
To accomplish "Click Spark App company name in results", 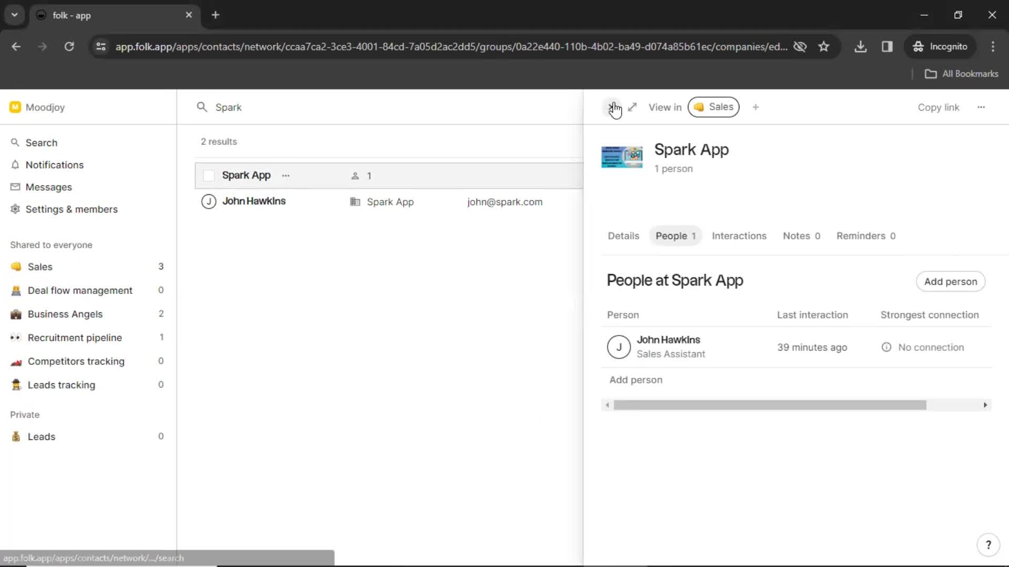I will [246, 175].
